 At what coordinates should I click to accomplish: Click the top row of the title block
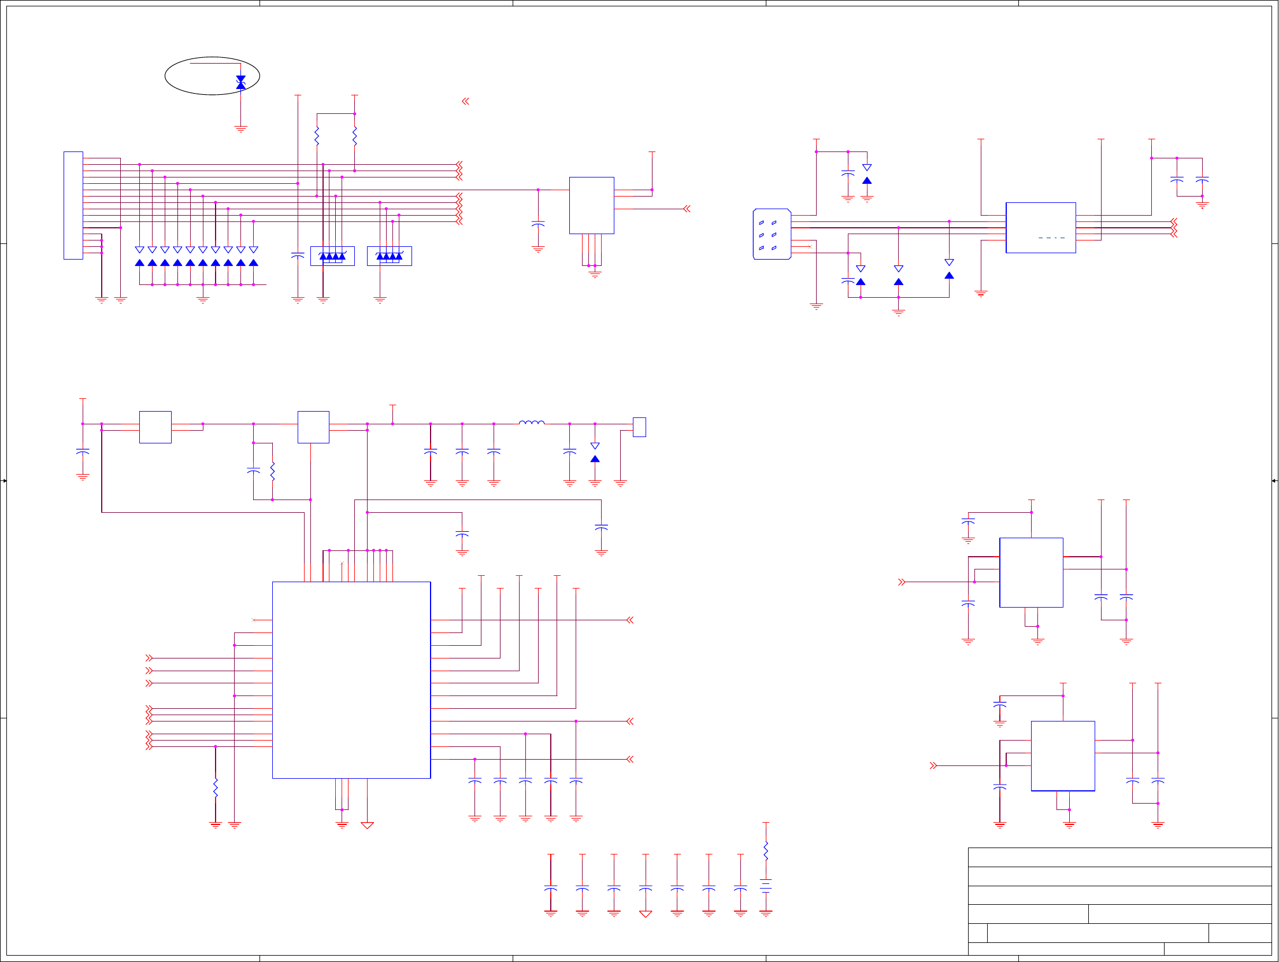pyautogui.click(x=1119, y=857)
